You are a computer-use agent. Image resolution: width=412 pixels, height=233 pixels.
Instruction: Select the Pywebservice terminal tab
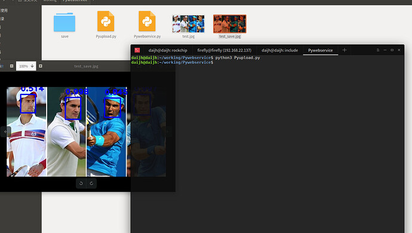point(320,50)
